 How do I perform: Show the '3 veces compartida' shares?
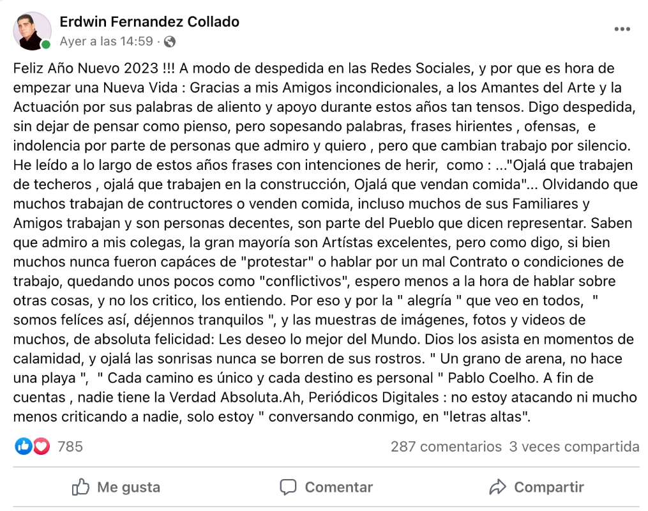574,446
